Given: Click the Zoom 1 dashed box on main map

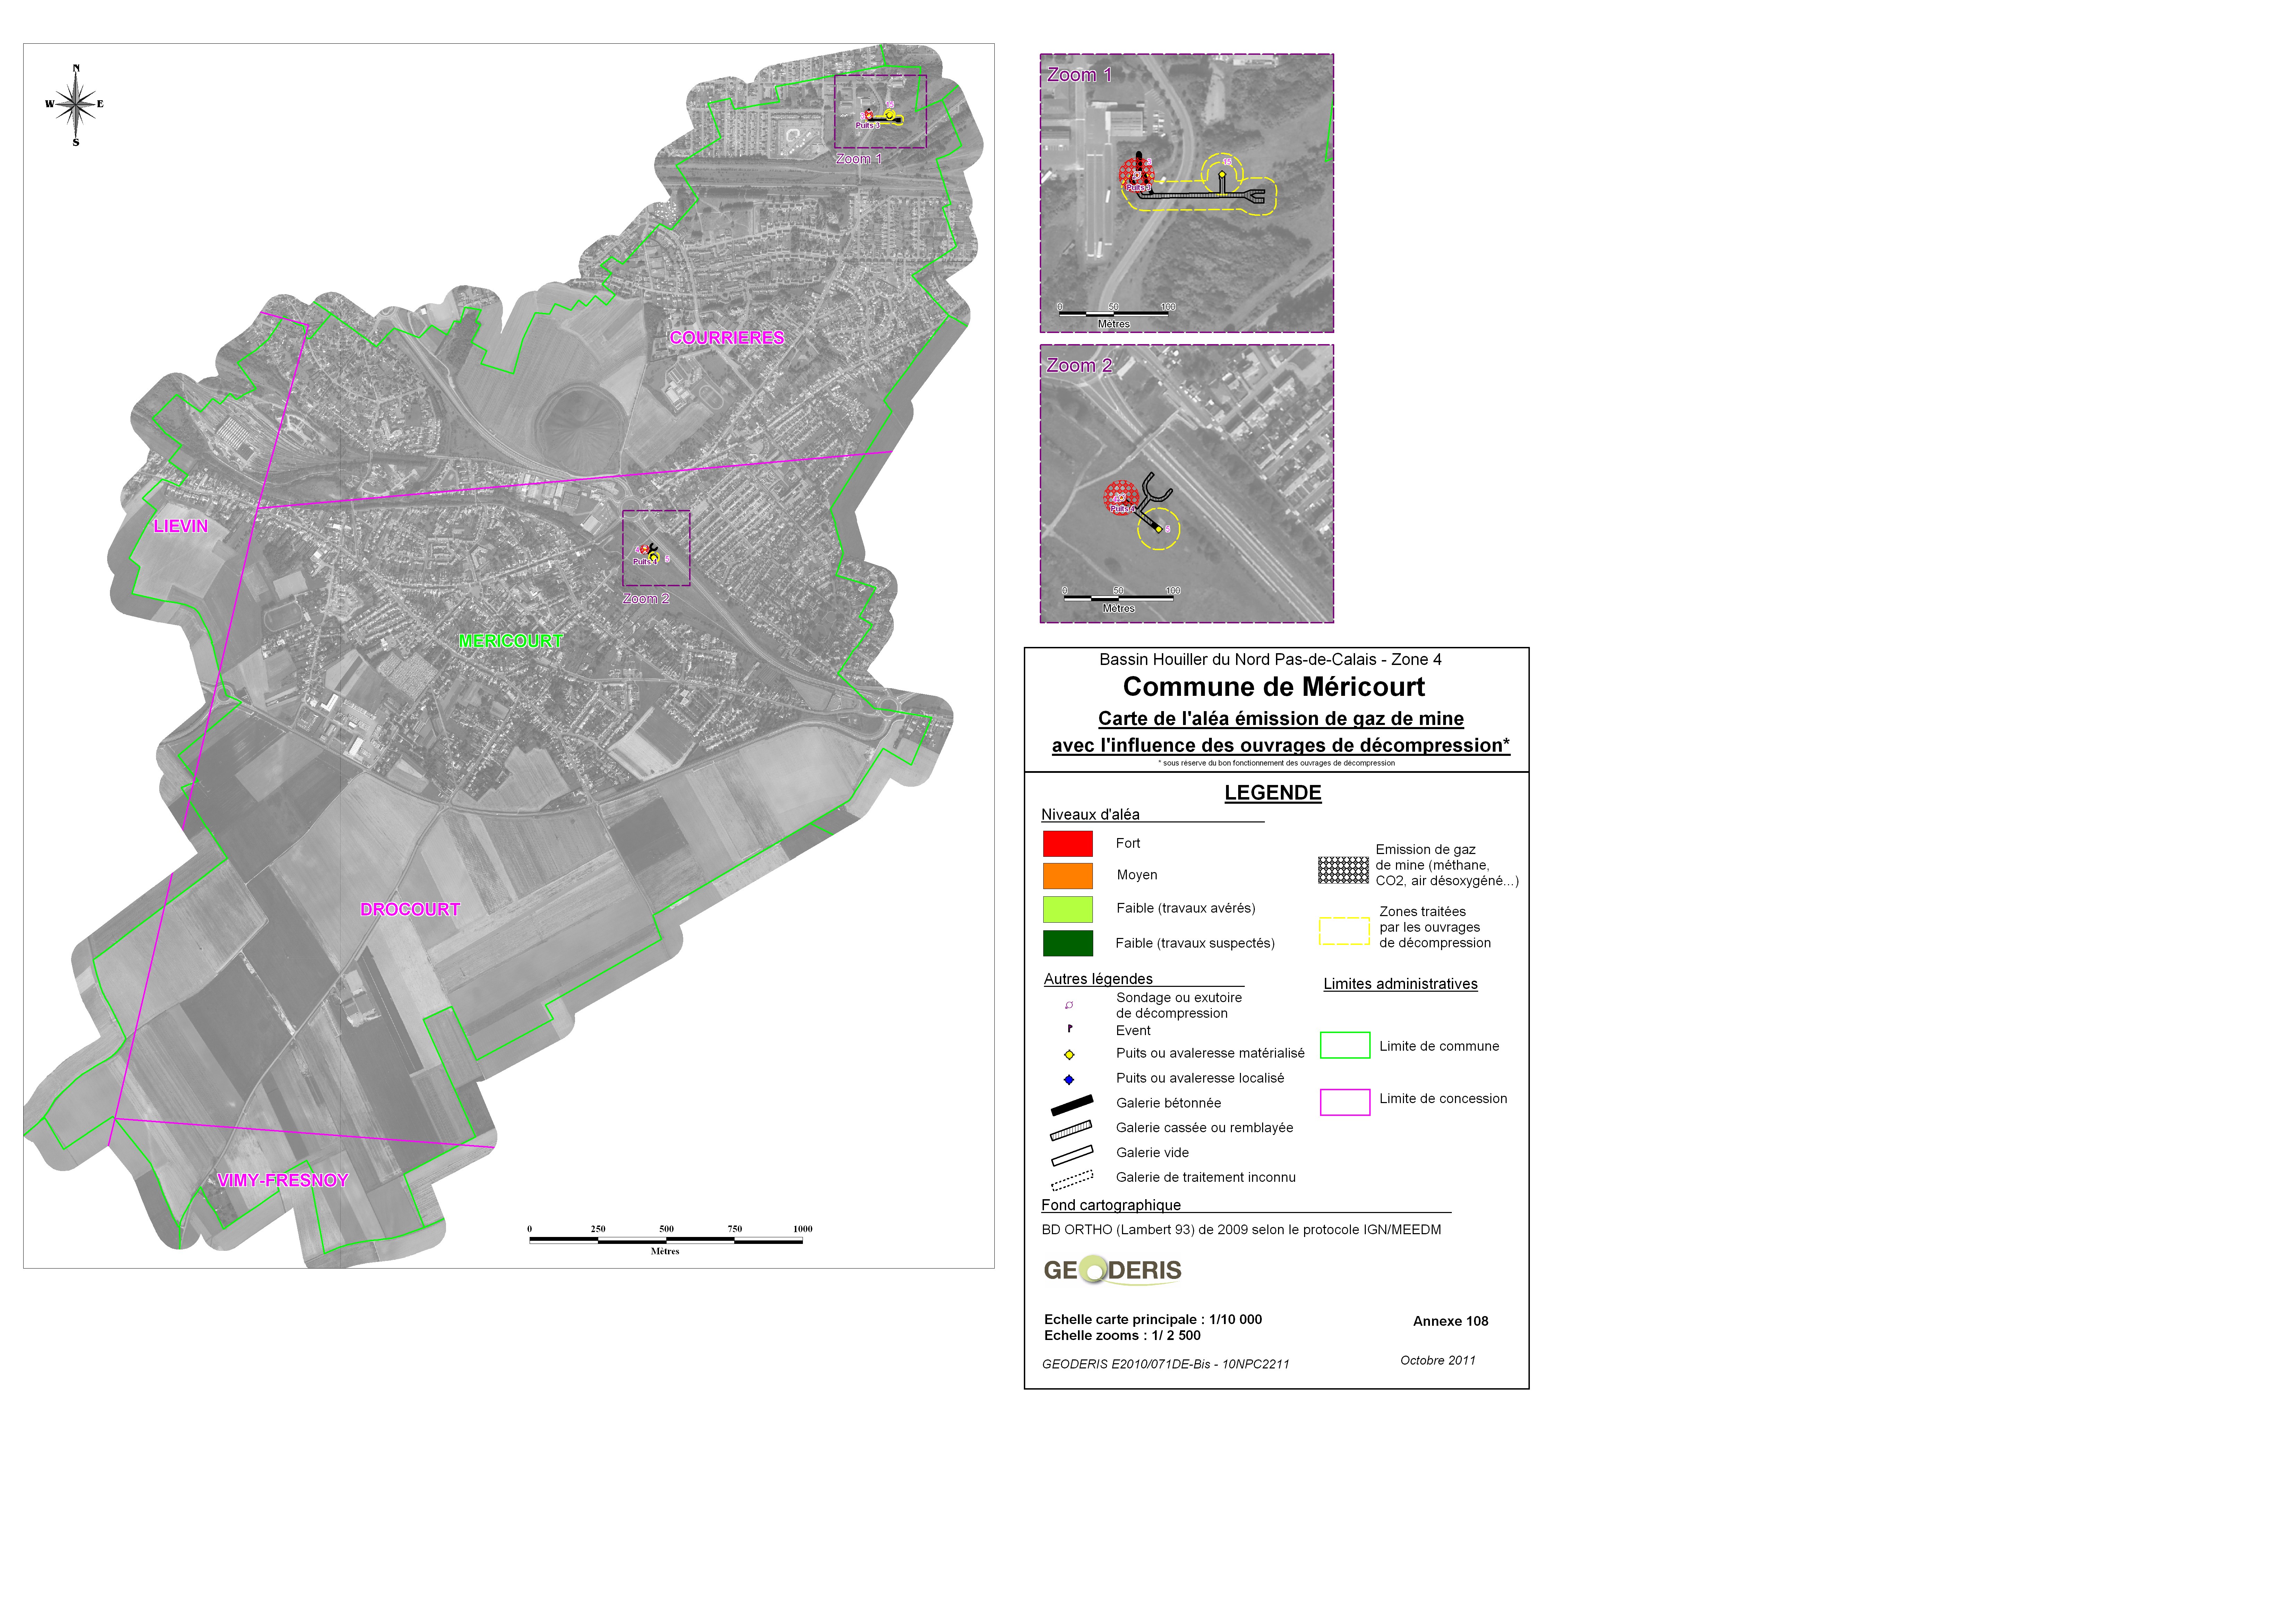Looking at the screenshot, I should pos(880,112).
